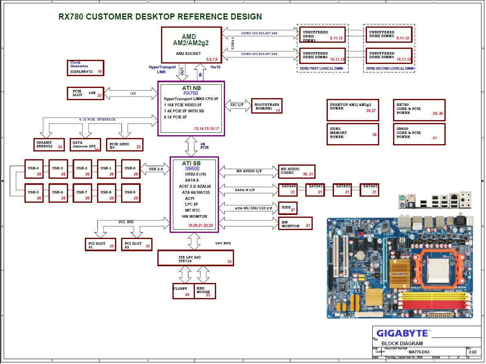The width and height of the screenshot is (486, 364).
Task: Select the HyperTransport LINK label
Action: click(x=162, y=69)
